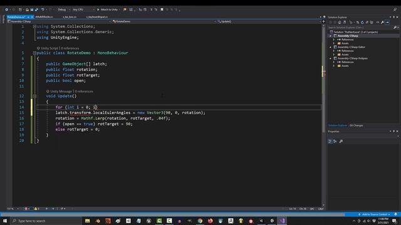Toggle the Show All Files icon in Solution Explorer
The image size is (401, 225).
372,22
